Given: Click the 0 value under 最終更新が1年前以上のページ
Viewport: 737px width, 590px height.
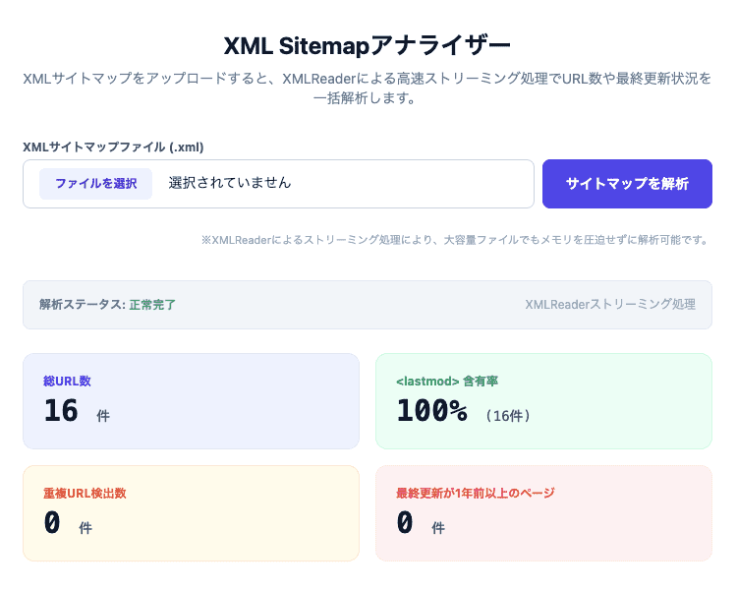Looking at the screenshot, I should [x=405, y=523].
